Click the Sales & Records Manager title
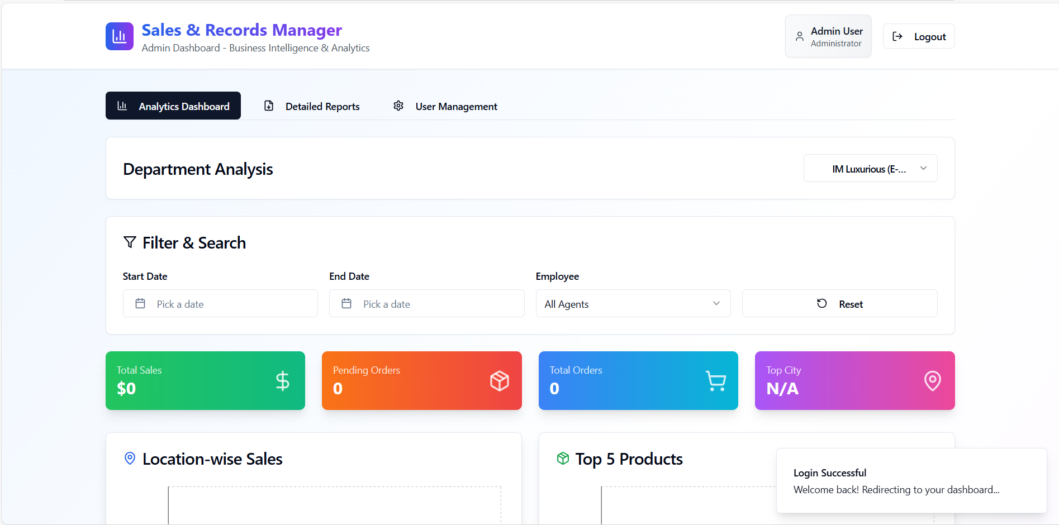1059x525 pixels. [x=241, y=30]
